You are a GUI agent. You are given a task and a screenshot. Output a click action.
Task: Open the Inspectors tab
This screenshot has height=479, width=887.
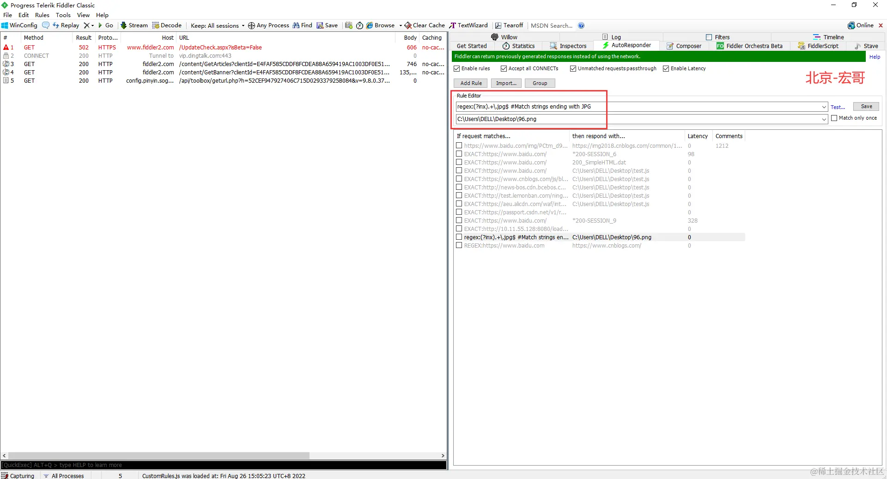tap(568, 46)
